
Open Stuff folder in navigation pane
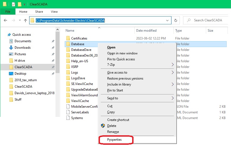[x=18, y=100]
